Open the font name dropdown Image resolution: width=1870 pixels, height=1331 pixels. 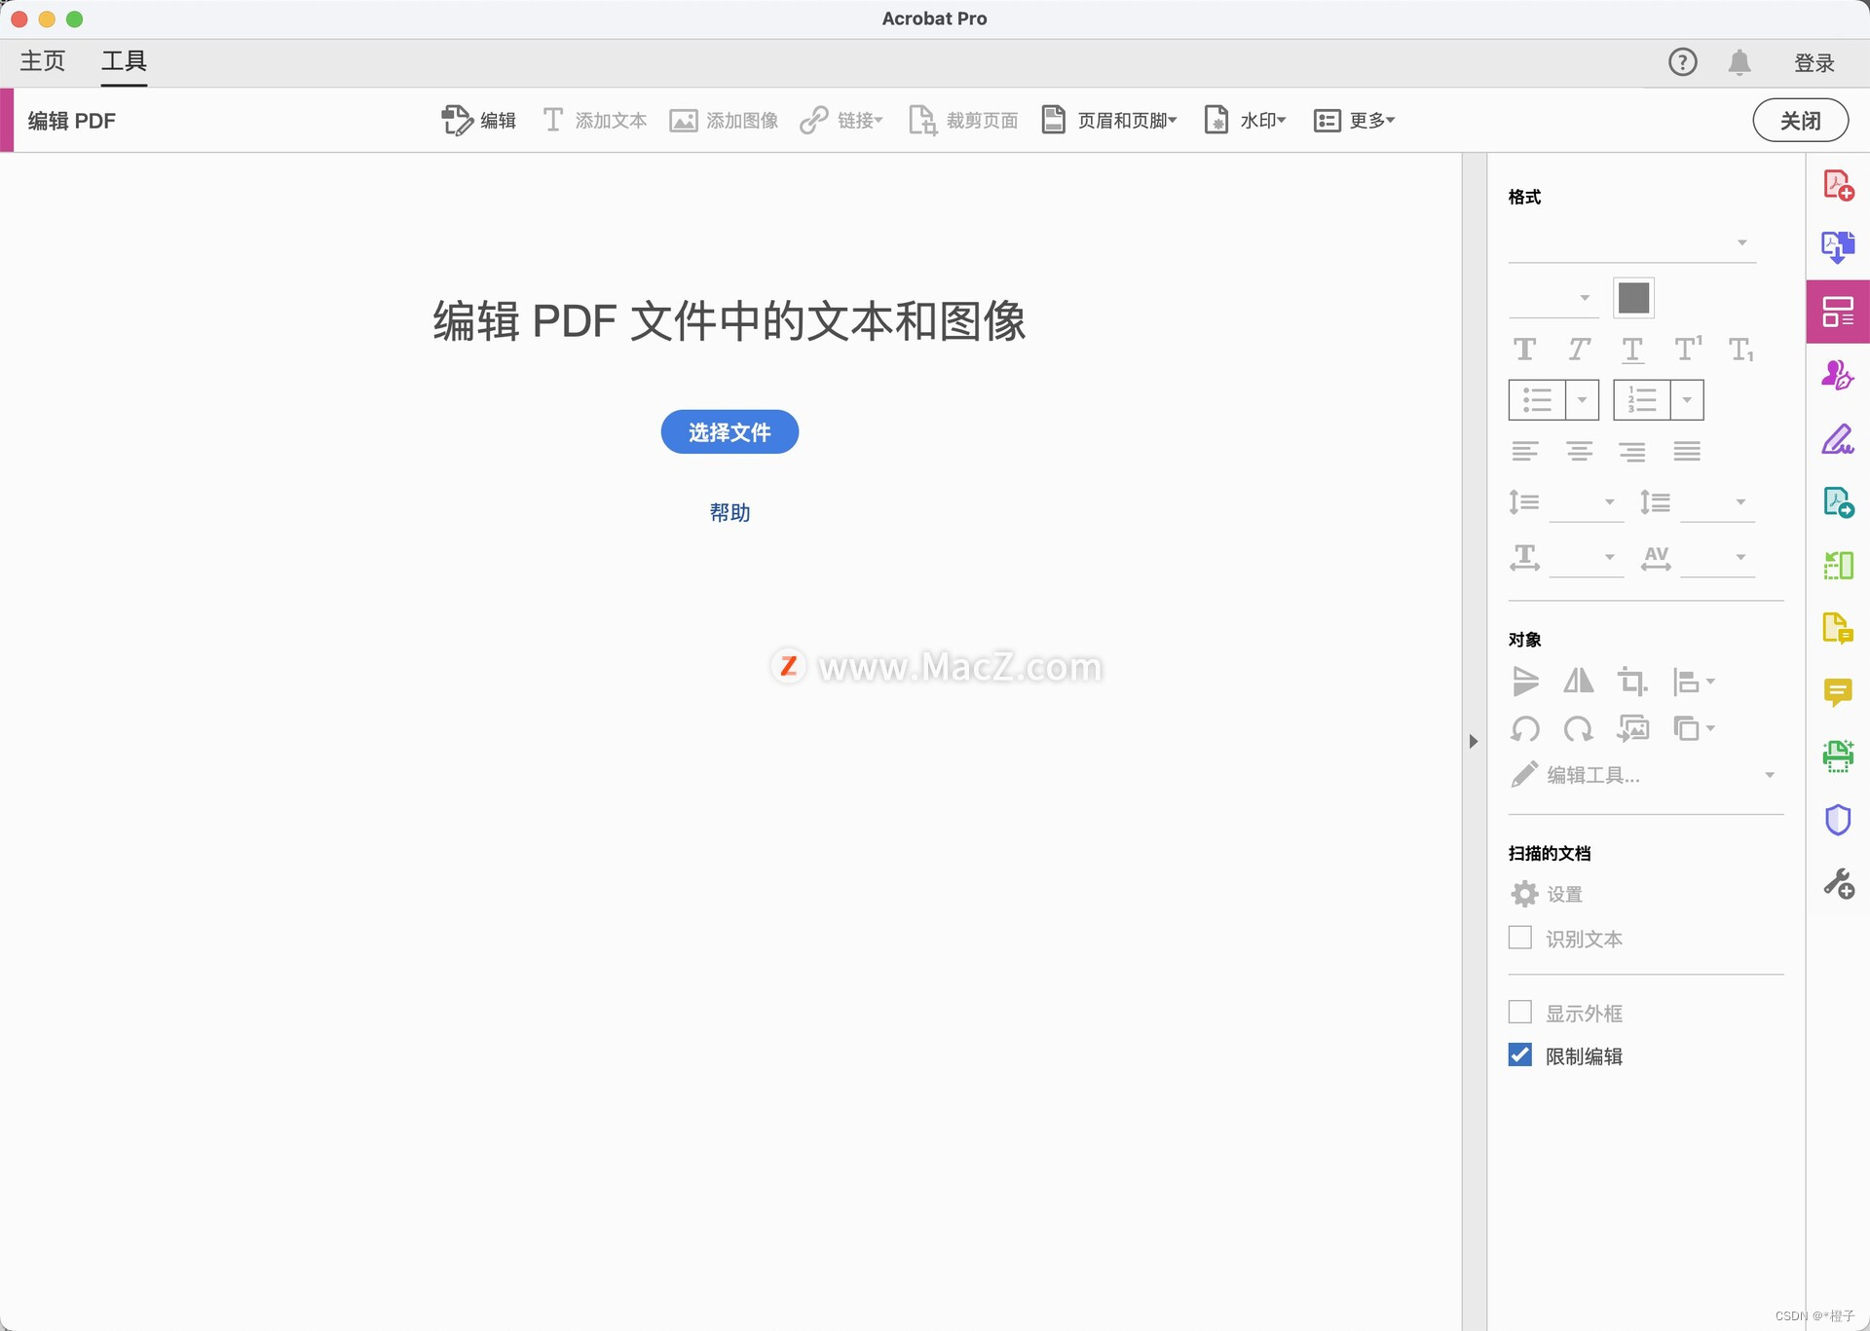click(1632, 242)
